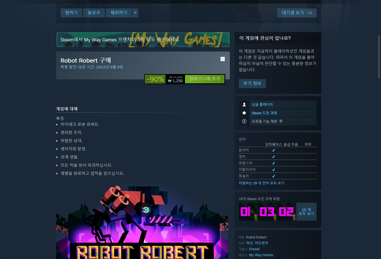This screenshot has width=381, height=259.
Task: Click the question mark help icon
Action: [x=281, y=121]
